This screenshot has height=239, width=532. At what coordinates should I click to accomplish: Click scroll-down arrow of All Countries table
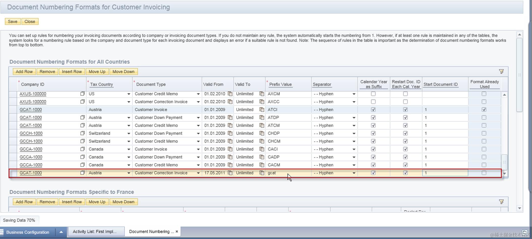pos(504,173)
